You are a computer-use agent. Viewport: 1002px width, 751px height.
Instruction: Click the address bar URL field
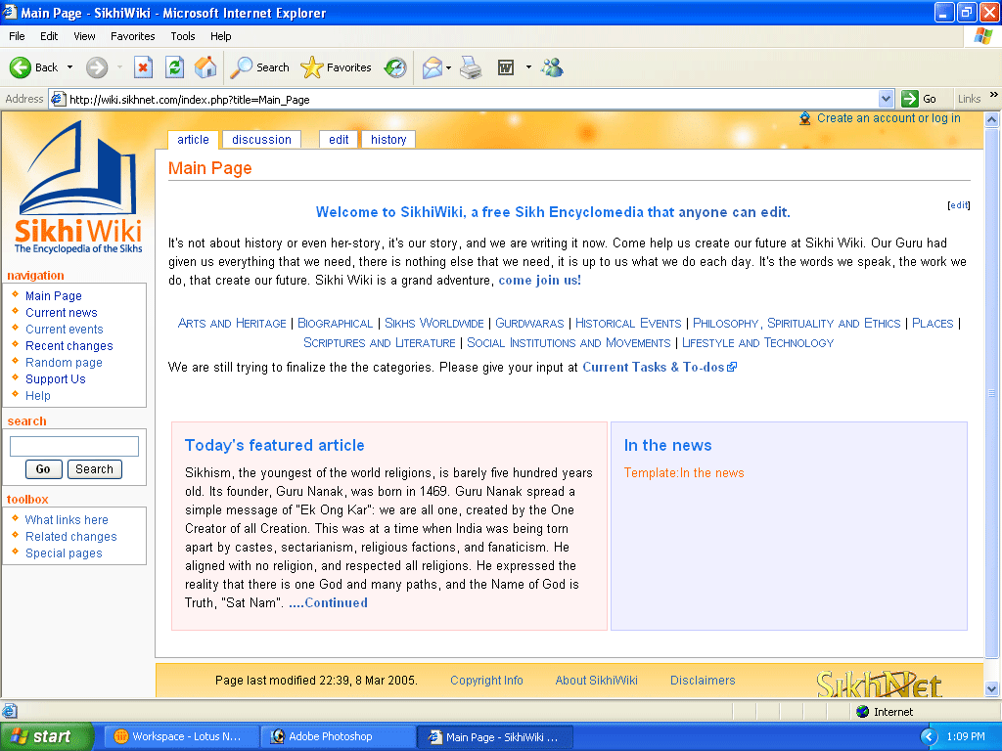tap(472, 99)
